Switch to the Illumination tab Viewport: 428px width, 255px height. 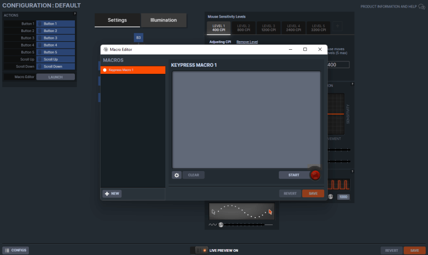[x=164, y=20]
